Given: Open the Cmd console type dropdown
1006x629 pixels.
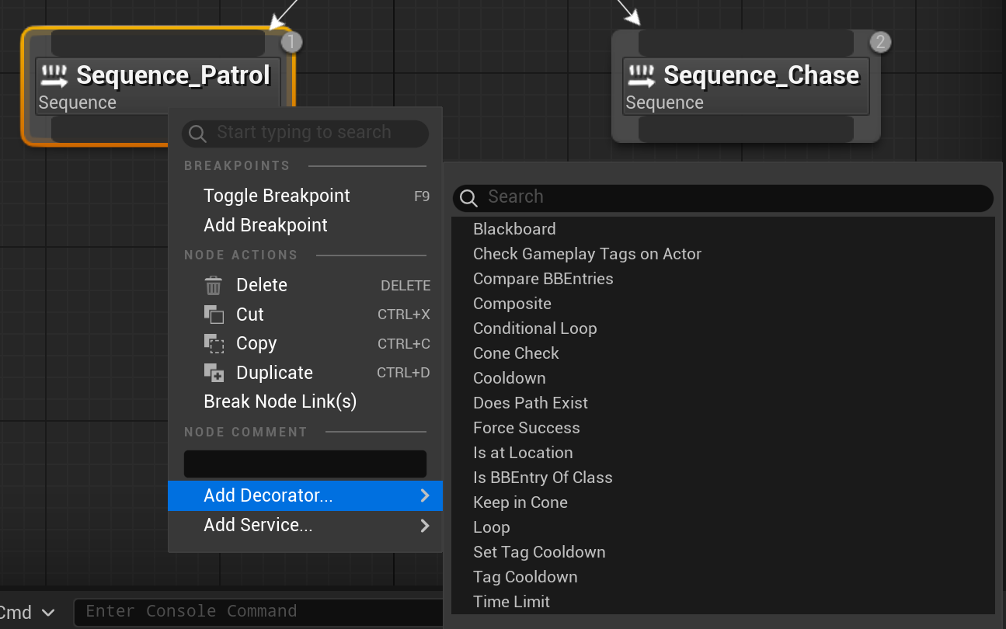Looking at the screenshot, I should coord(28,612).
